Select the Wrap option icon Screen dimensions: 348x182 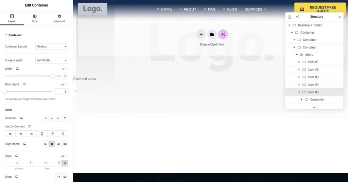click(x=65, y=177)
